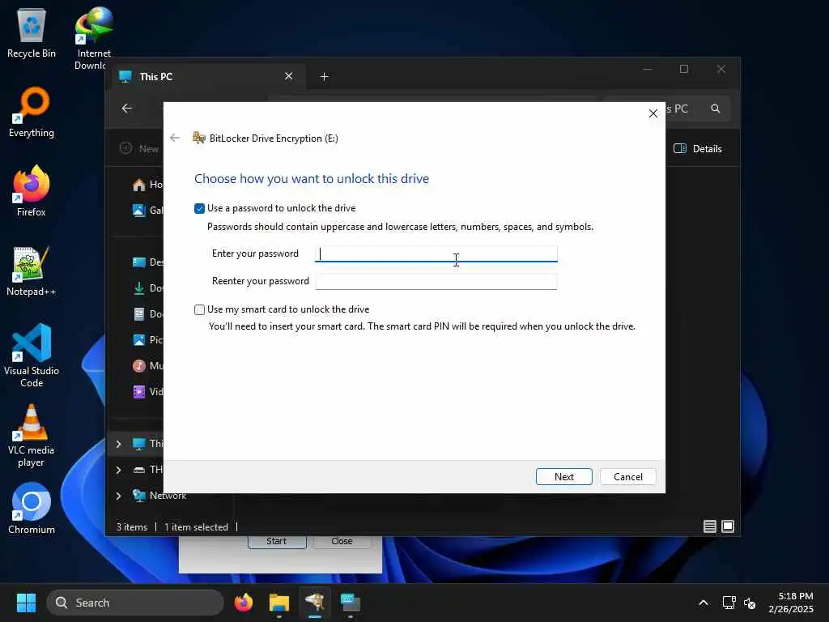The width and height of the screenshot is (829, 622).
Task: Expand the Network tree node
Action: pos(118,496)
